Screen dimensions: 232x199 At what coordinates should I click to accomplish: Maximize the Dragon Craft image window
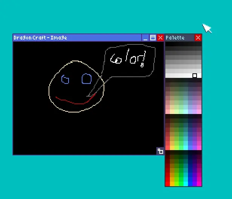[153, 38]
